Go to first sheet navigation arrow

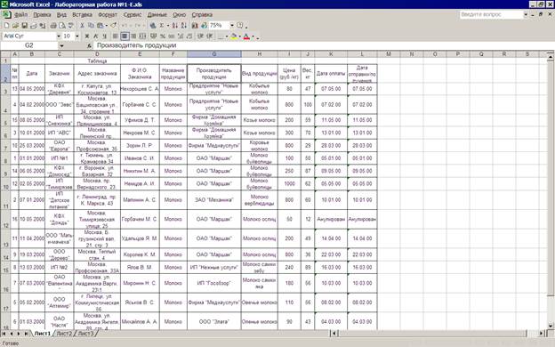[4, 334]
